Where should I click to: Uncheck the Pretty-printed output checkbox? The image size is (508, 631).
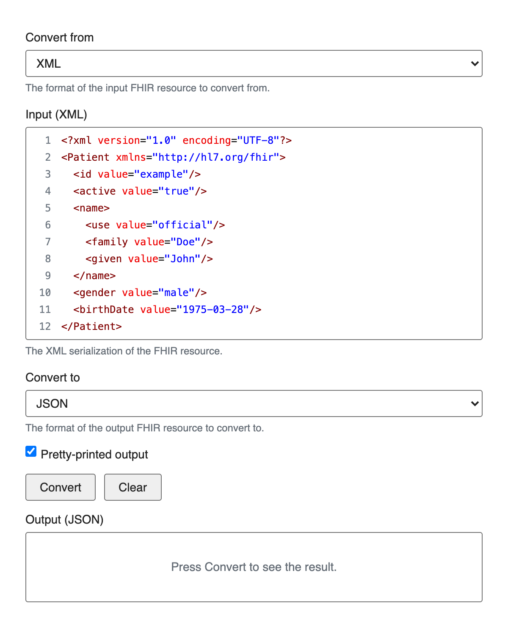pyautogui.click(x=31, y=451)
